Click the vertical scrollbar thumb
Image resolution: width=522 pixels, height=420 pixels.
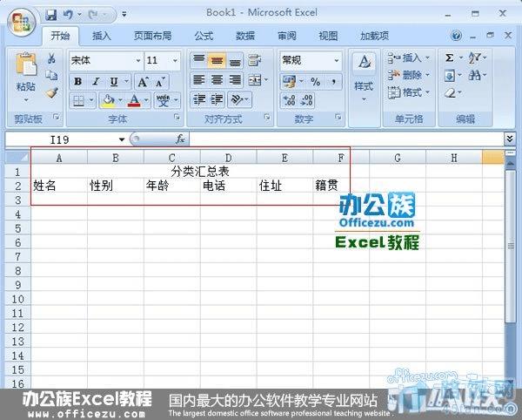pos(510,246)
